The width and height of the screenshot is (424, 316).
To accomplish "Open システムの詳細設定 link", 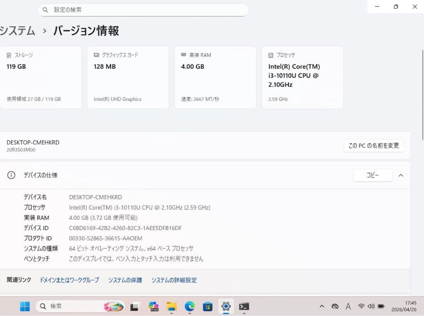I will click(174, 280).
